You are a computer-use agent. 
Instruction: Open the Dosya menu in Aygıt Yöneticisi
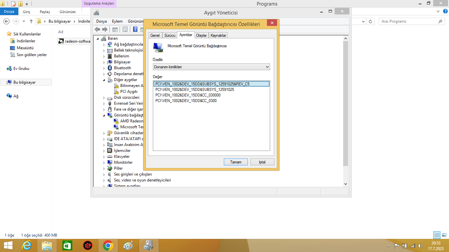[x=102, y=21]
